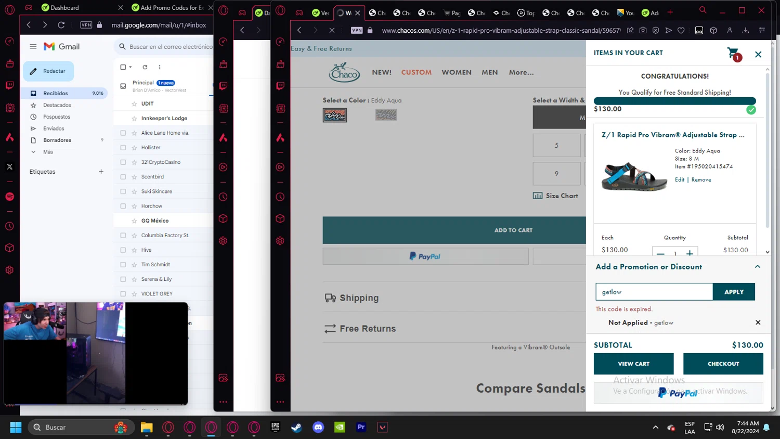The image size is (780, 439).
Task: Tick the checkbox for Horchow email
Action: 123,206
